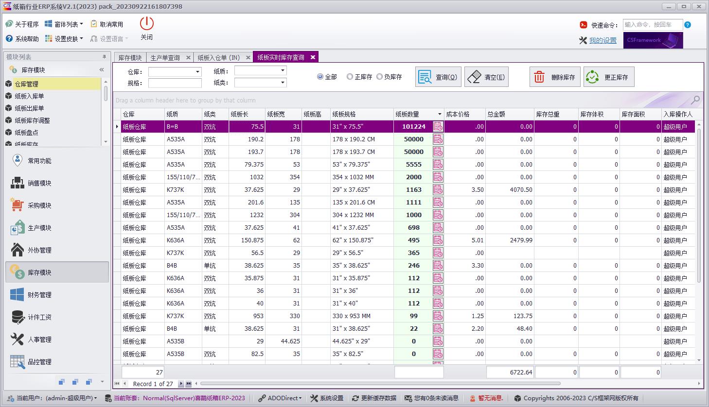Click the 查询(Q) search icon button
The width and height of the screenshot is (709, 407).
tap(425, 76)
